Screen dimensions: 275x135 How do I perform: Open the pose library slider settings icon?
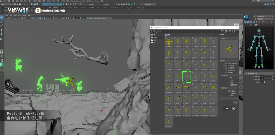pyautogui.click(x=226, y=31)
